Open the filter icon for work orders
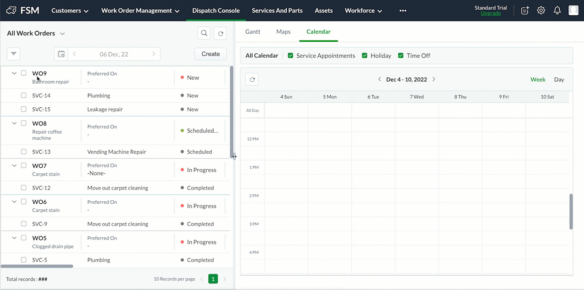The image size is (584, 290). [13, 54]
